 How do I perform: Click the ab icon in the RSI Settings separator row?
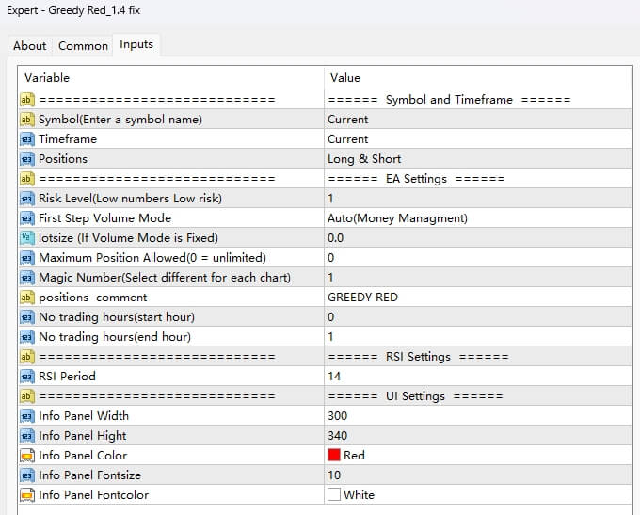click(27, 357)
